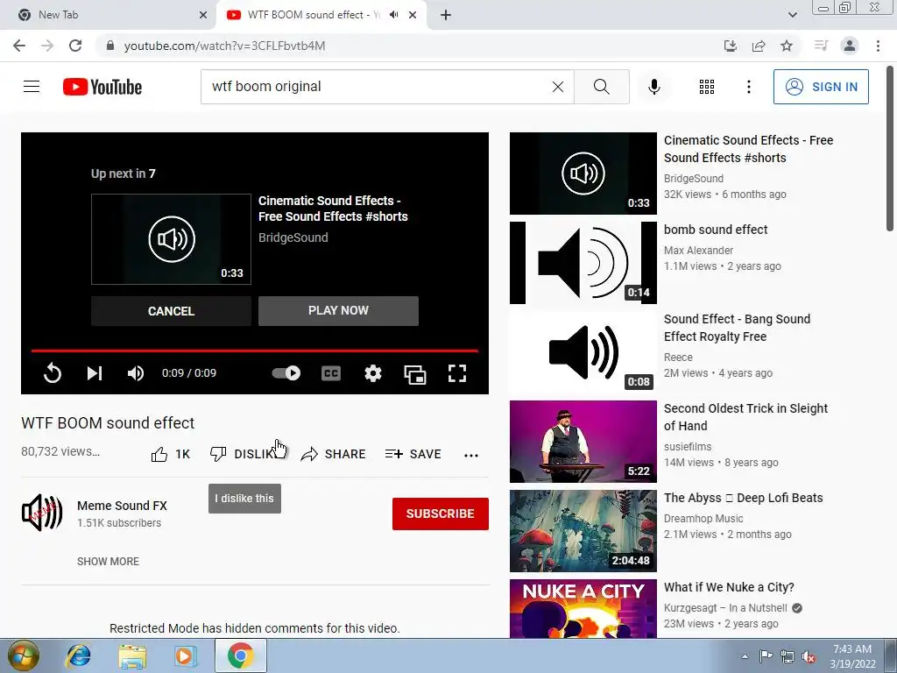
Task: Click the magnifier search button
Action: click(x=601, y=87)
